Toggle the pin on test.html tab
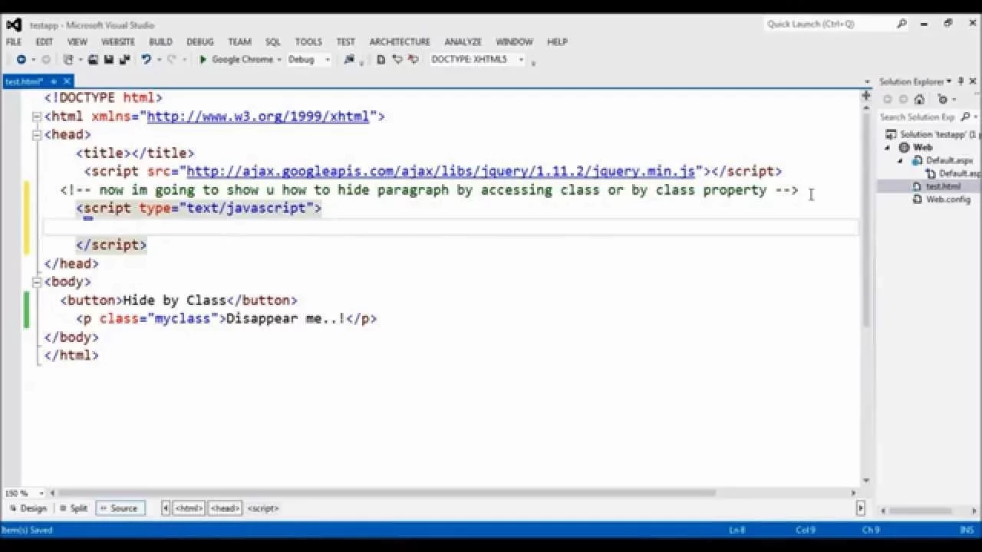The image size is (982, 552). click(54, 81)
